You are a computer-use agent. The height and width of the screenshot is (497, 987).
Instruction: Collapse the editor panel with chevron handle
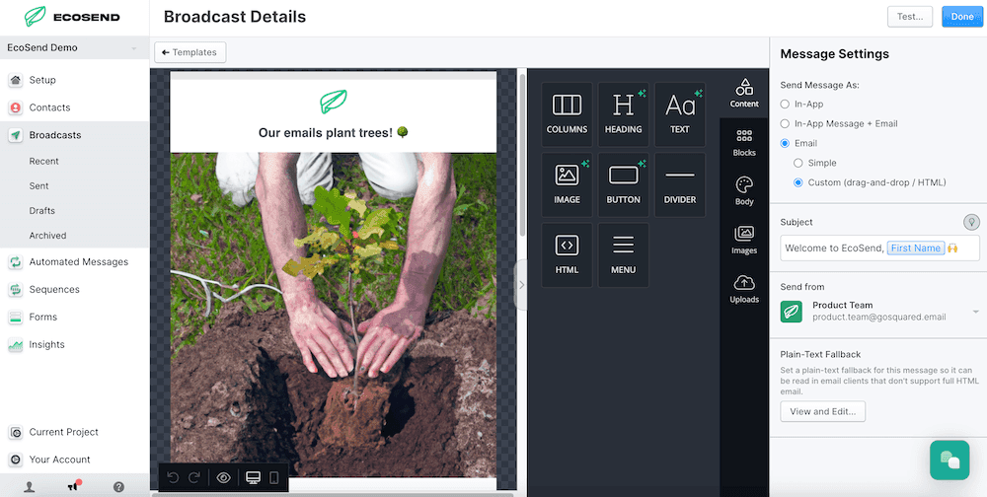pos(521,285)
